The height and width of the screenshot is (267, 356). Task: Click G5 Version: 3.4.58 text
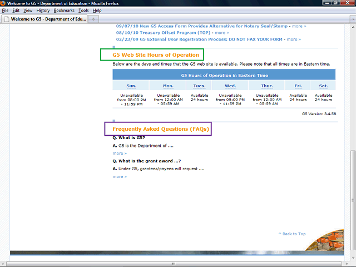point(319,113)
